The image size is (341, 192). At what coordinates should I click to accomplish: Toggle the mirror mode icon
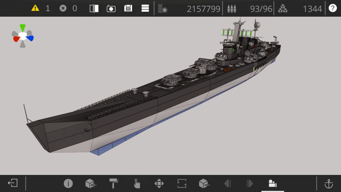[x=94, y=9]
